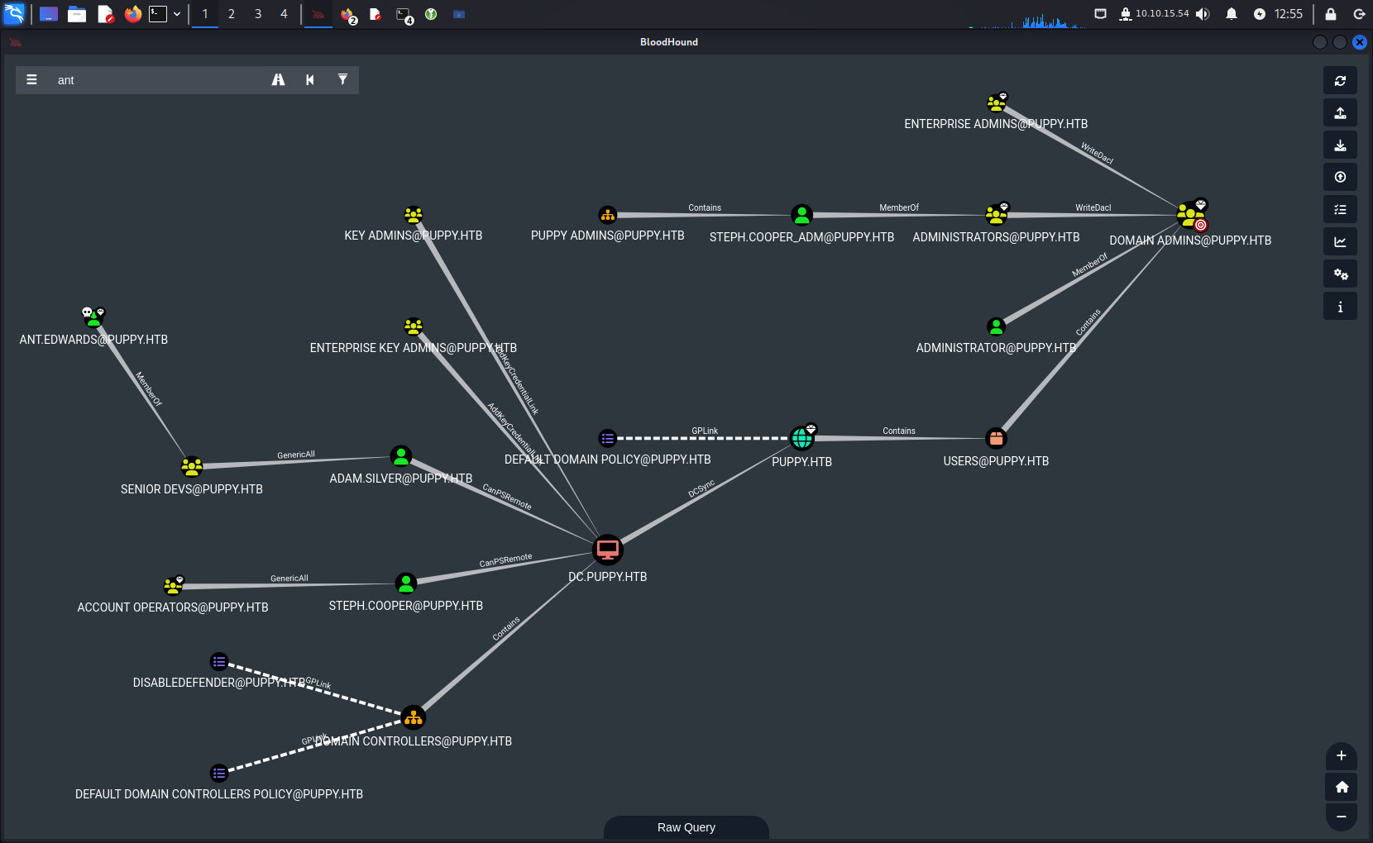
Task: Switch to workspace 4 in taskbar
Action: (284, 14)
